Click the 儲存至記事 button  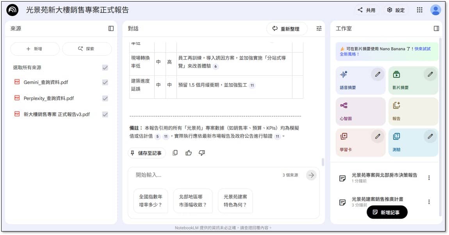tap(146, 153)
